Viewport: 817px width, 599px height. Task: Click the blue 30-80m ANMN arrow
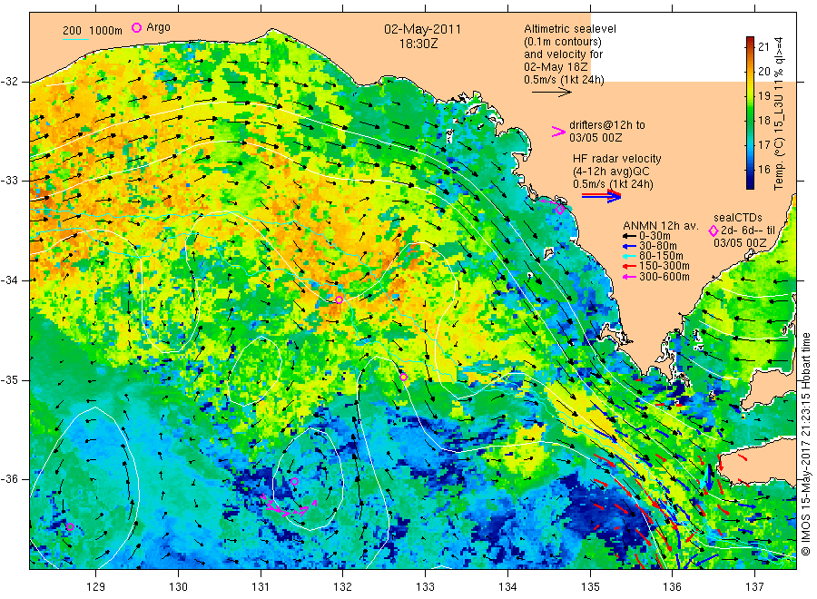(629, 246)
